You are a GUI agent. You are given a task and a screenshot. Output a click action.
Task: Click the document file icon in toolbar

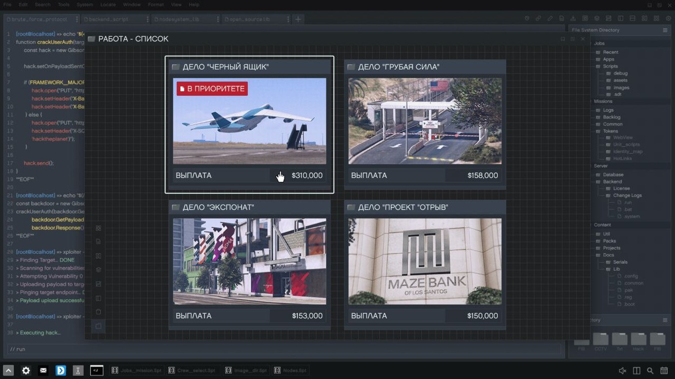coord(561,19)
